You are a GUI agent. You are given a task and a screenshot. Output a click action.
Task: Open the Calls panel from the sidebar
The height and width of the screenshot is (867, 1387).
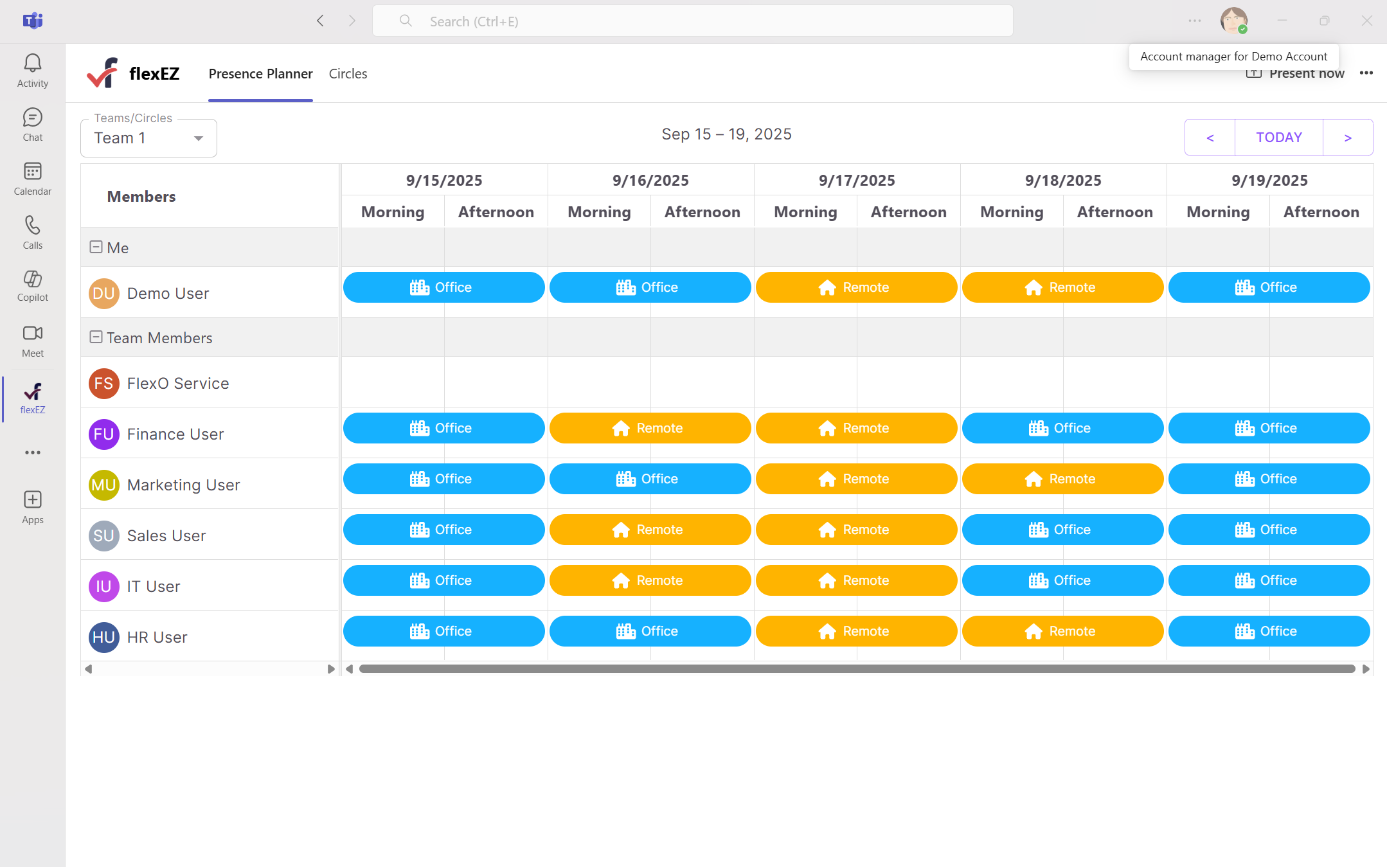tap(32, 231)
